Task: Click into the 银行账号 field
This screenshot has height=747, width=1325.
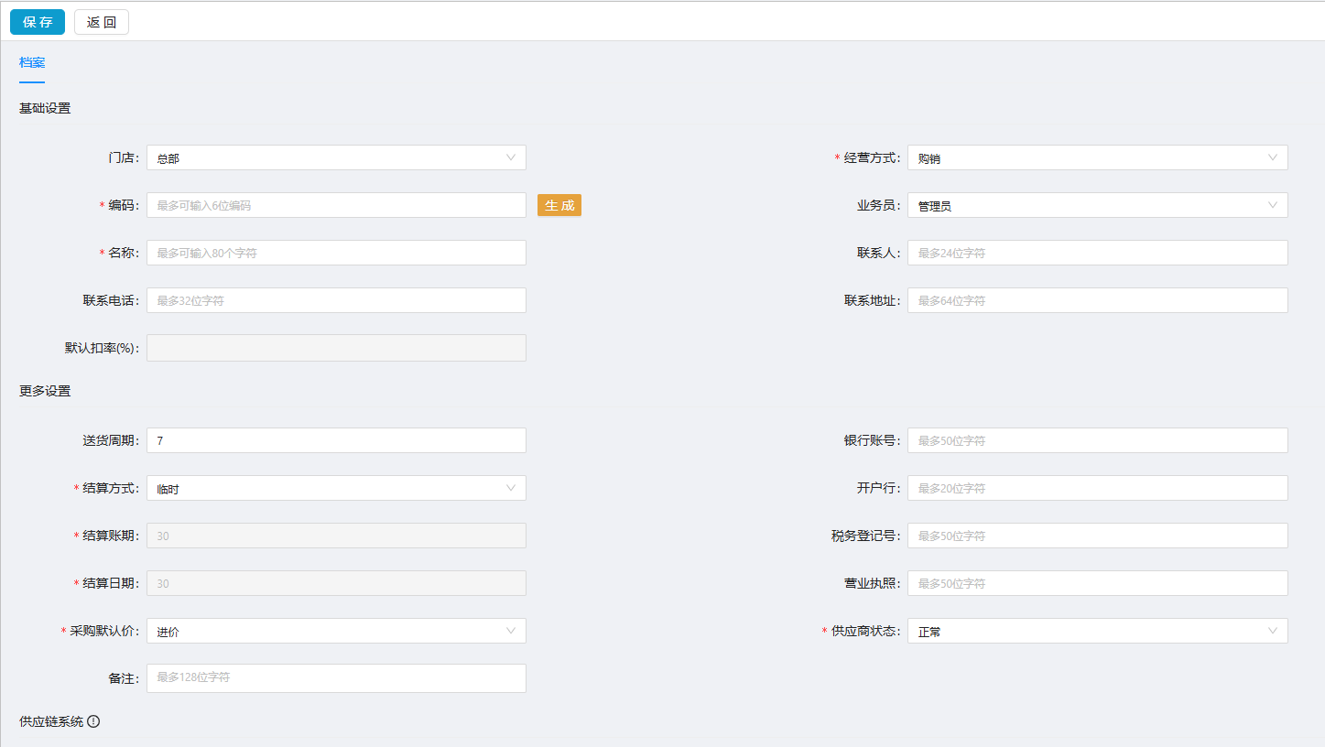Action: pyautogui.click(x=1097, y=440)
